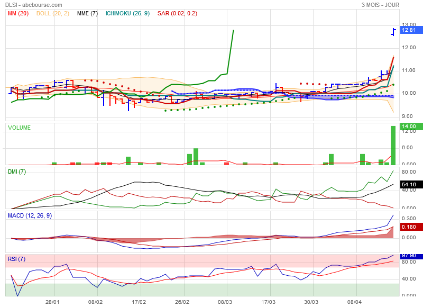Click the 13.00 price axis label
Image resolution: width=423 pixels, height=307 pixels.
click(x=409, y=24)
